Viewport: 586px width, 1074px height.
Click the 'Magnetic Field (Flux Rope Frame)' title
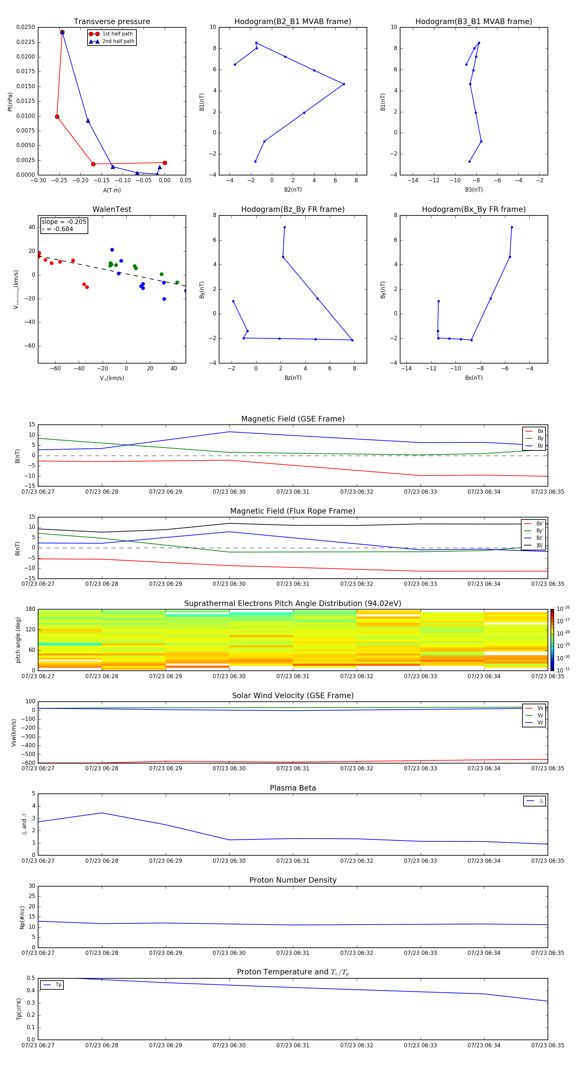293,511
